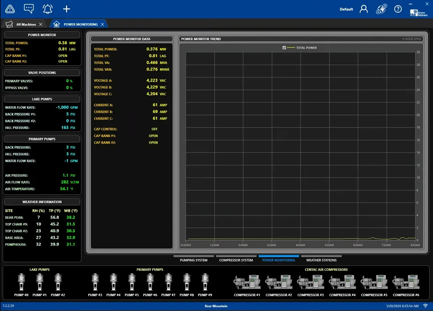This screenshot has height=311, width=433.
Task: Open the notifications bell icon
Action: [47, 8]
